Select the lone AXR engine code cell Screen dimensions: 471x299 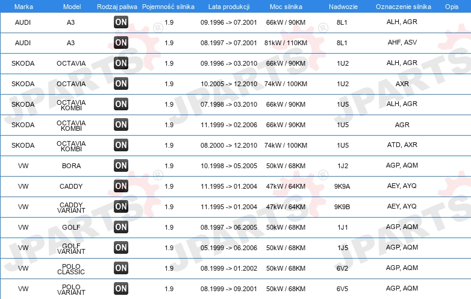point(402,84)
